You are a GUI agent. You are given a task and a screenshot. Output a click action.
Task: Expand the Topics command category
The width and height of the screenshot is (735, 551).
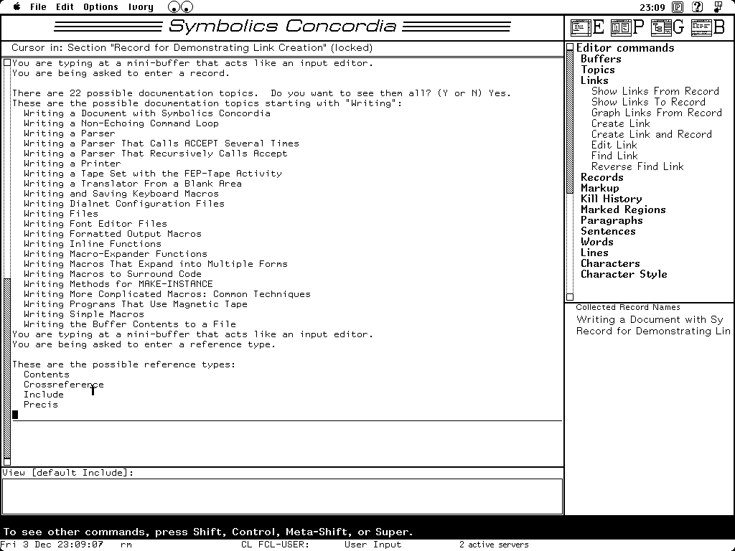click(x=598, y=70)
